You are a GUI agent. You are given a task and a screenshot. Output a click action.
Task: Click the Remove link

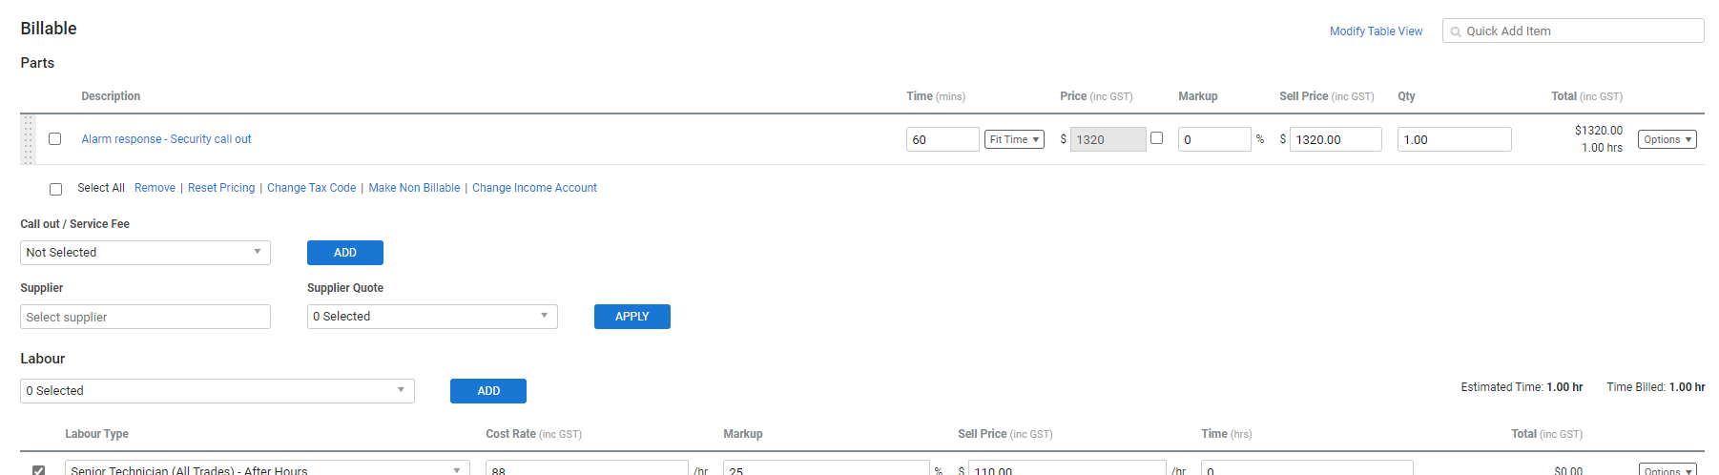[x=155, y=188]
